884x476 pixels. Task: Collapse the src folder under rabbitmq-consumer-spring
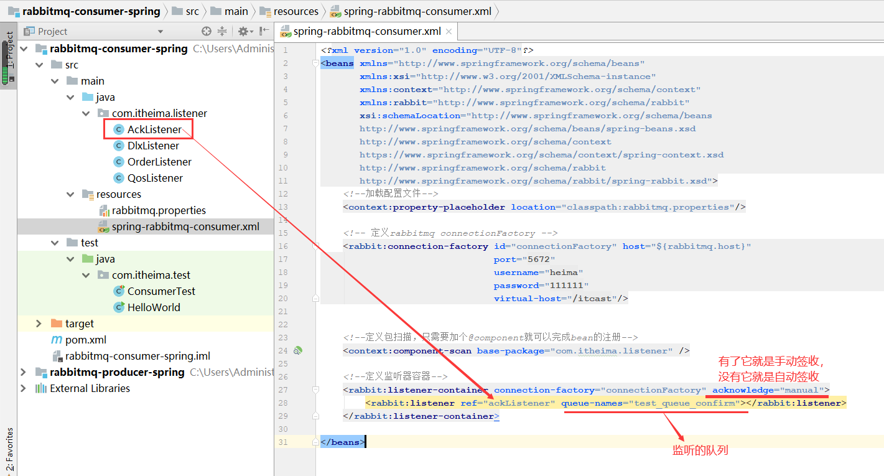click(x=39, y=65)
